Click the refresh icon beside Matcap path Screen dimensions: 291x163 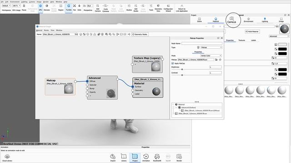pyautogui.click(x=220, y=60)
